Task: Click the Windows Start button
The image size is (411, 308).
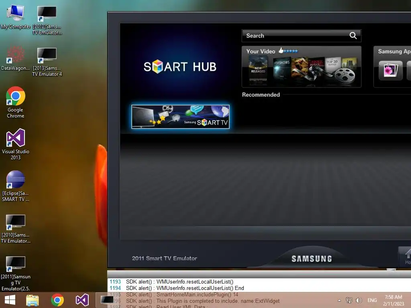Action: [10, 300]
